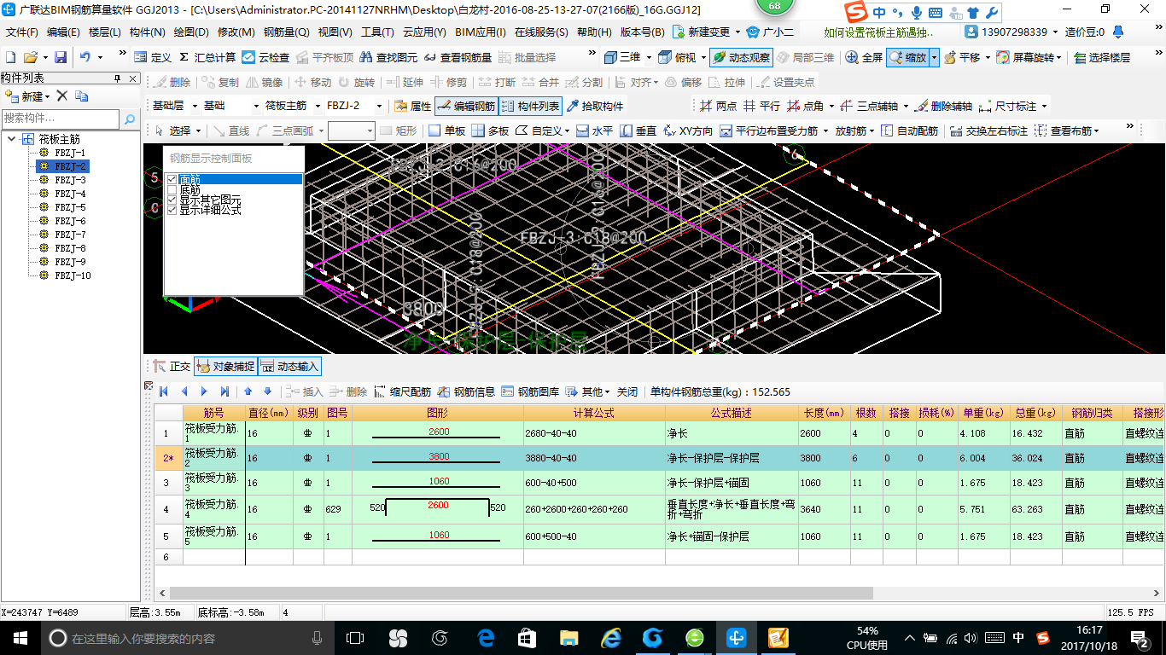Choose 多板 multi slab placement
The image size is (1166, 655).
(x=490, y=130)
